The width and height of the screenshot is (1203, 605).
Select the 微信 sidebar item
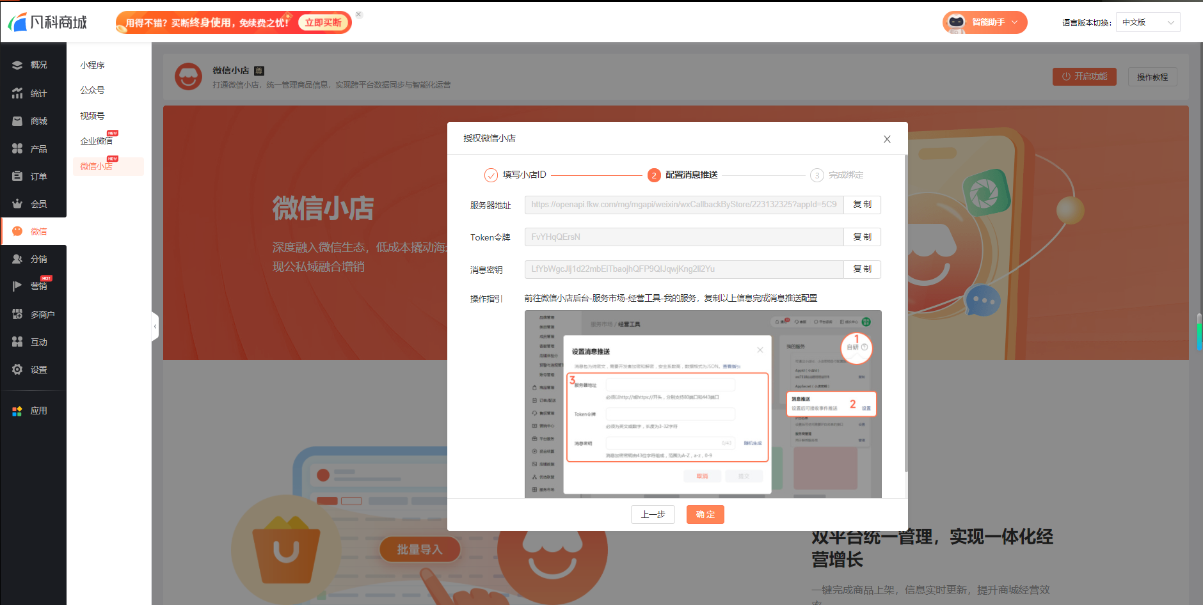(33, 232)
